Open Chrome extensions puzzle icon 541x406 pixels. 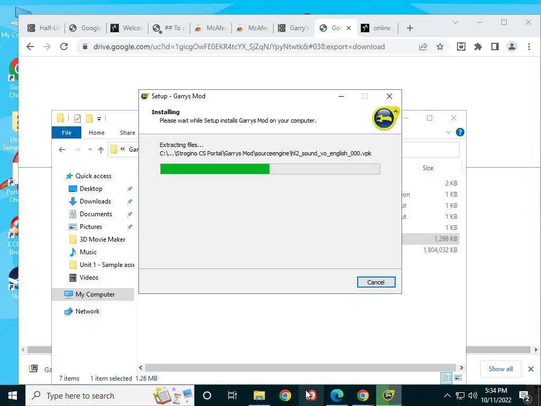tap(478, 47)
